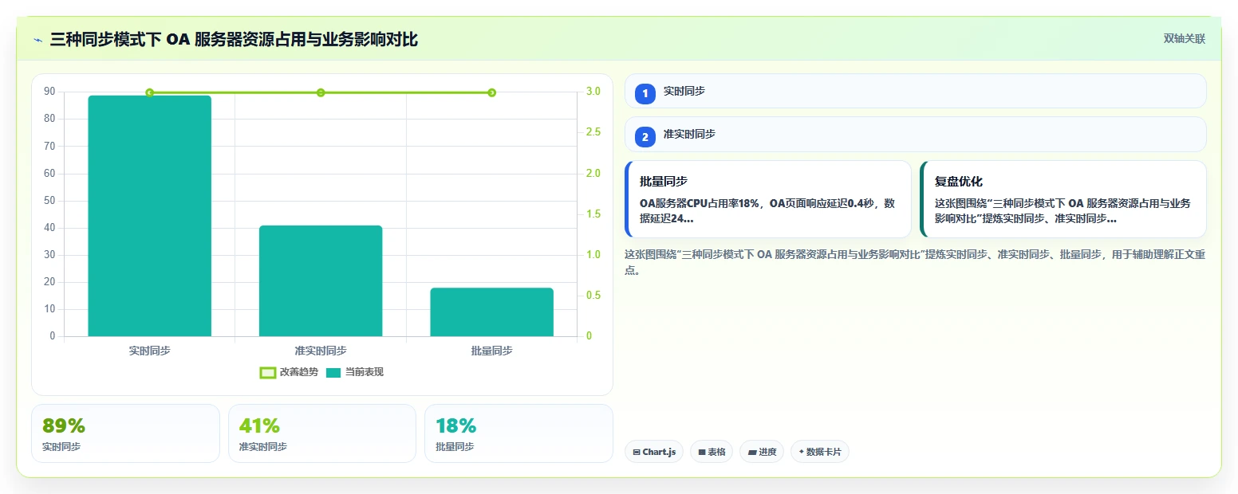Select the 批量同步 bar in chart

point(491,312)
